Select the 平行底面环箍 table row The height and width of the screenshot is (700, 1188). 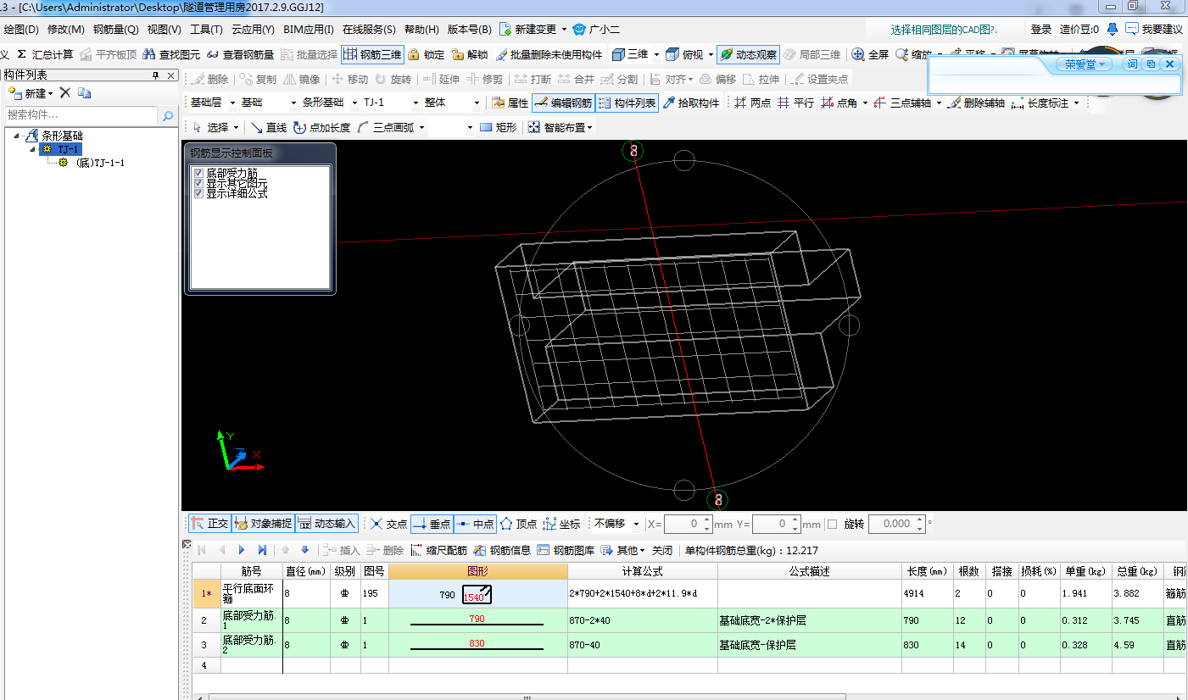pos(689,593)
